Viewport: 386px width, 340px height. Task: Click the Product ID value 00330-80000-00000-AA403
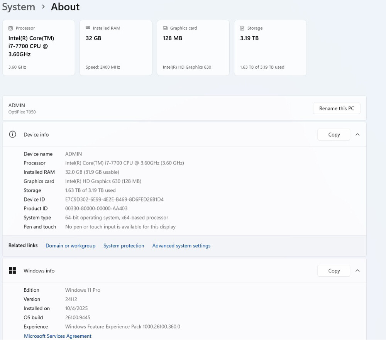click(x=96, y=208)
